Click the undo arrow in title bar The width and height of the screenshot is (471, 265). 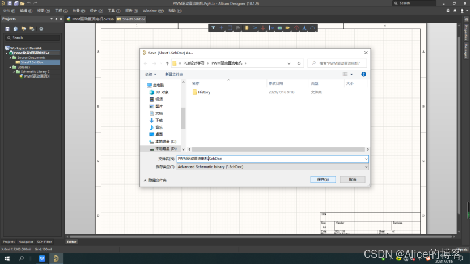click(29, 3)
